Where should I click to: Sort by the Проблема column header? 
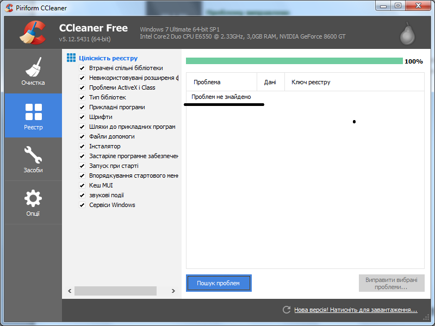tap(221, 82)
